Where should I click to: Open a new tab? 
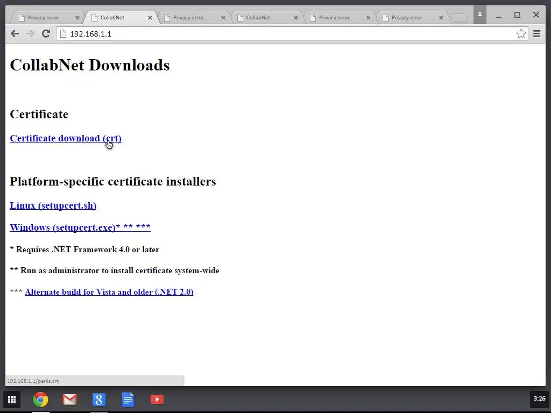(458, 18)
